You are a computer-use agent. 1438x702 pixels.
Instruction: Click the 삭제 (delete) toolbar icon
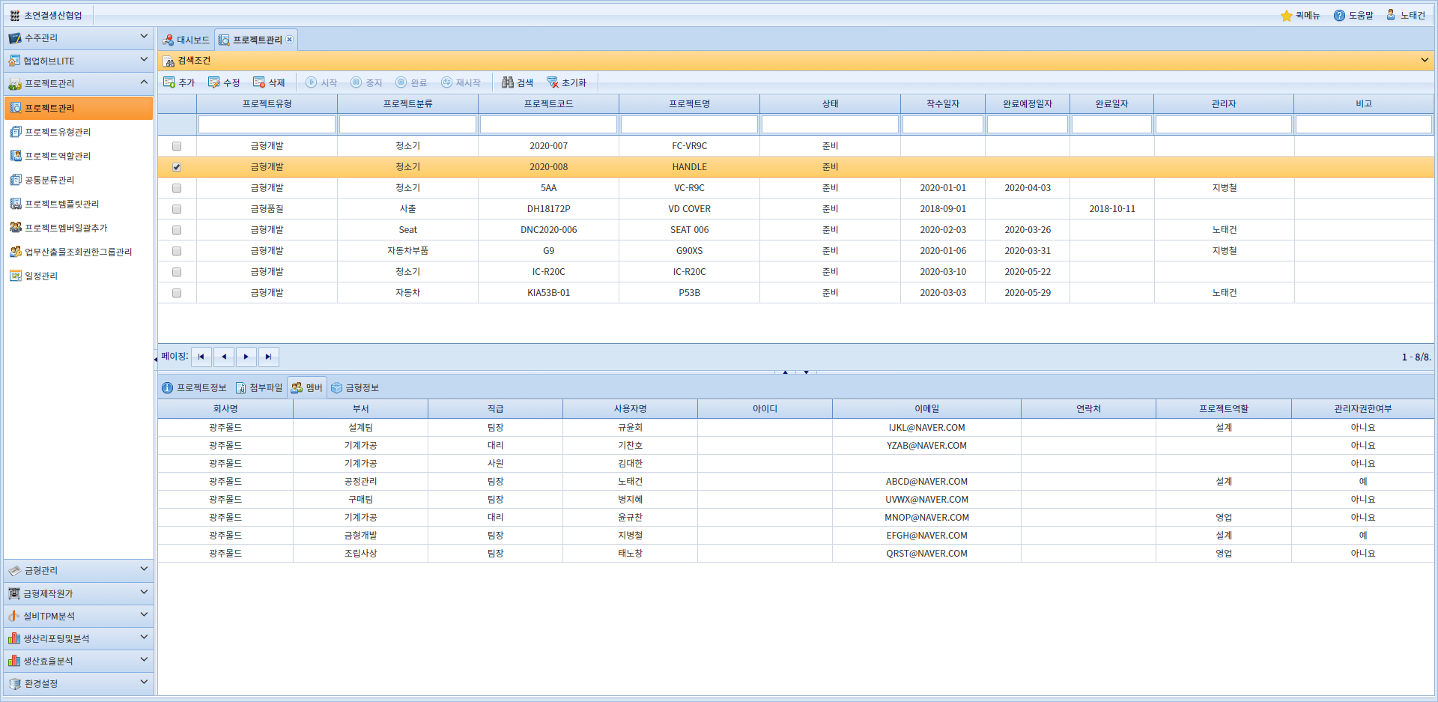click(259, 82)
